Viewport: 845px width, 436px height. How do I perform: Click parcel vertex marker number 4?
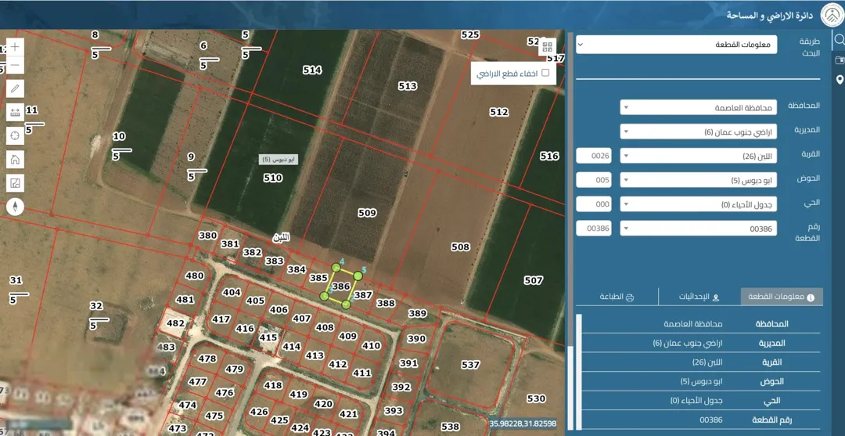click(x=336, y=267)
